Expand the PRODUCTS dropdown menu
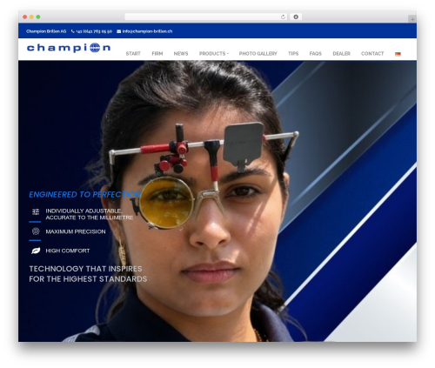Image resolution: width=435 pixels, height=368 pixels. [214, 54]
